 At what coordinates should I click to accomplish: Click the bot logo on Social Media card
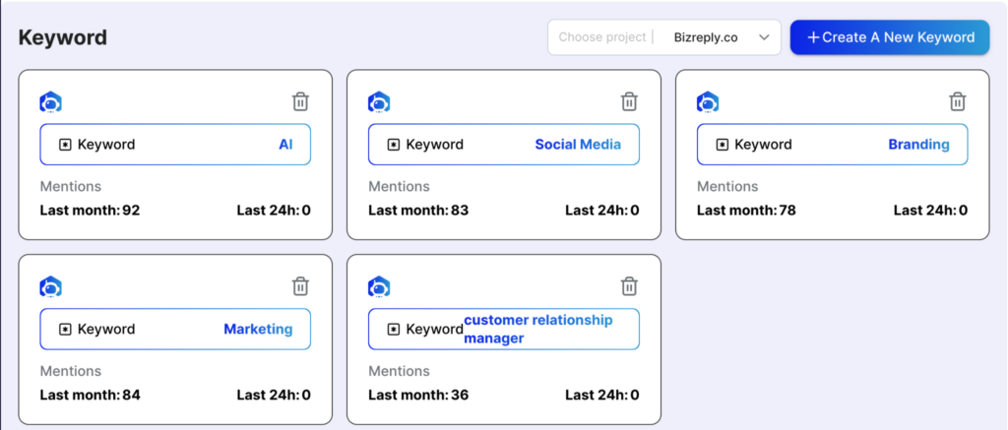(x=379, y=102)
